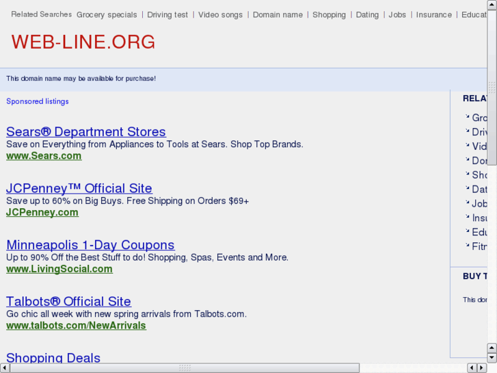The image size is (497, 373).
Task: Click the JCPenney 60% off description text
Action: [127, 201]
